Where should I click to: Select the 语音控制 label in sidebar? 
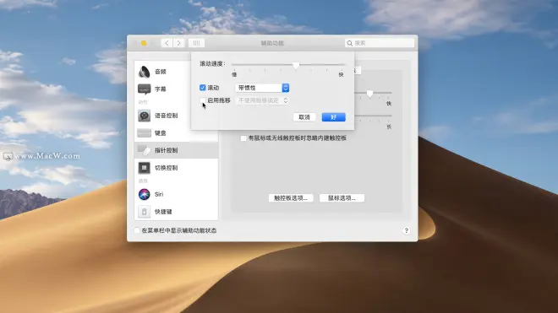(167, 116)
